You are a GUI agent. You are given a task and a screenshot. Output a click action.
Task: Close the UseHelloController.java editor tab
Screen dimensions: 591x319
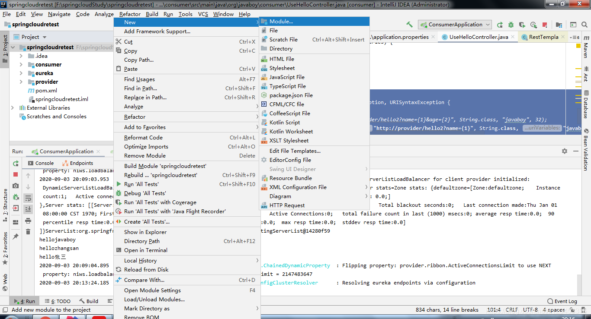(x=513, y=37)
